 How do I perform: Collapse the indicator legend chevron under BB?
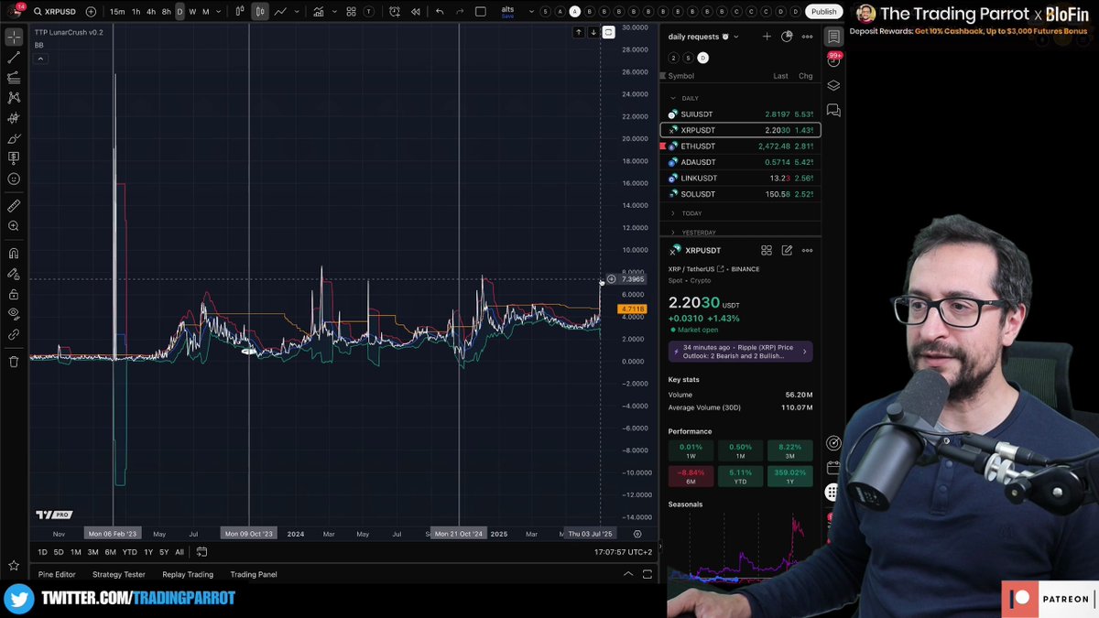click(39, 58)
